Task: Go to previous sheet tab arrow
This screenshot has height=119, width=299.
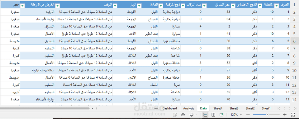Action: pyautogui.click(x=284, y=108)
